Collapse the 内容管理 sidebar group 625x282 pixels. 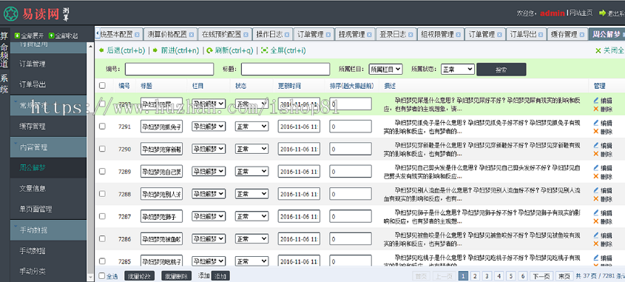coord(48,147)
